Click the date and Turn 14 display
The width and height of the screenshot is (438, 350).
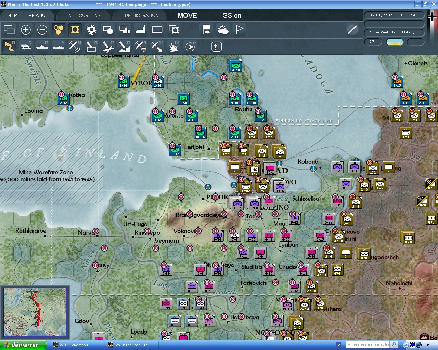(x=394, y=15)
